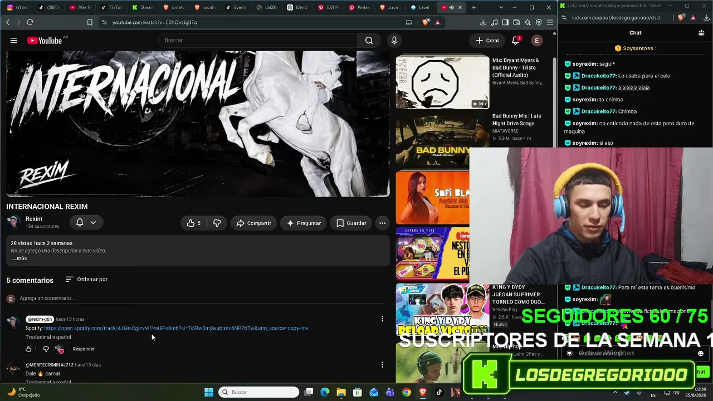Open the account avatar menu

[537, 40]
